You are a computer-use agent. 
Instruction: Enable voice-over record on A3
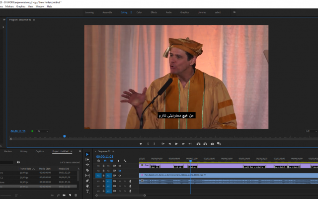tap(130, 191)
